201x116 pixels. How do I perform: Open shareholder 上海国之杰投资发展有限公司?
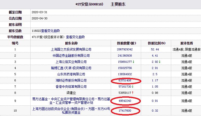71,49
